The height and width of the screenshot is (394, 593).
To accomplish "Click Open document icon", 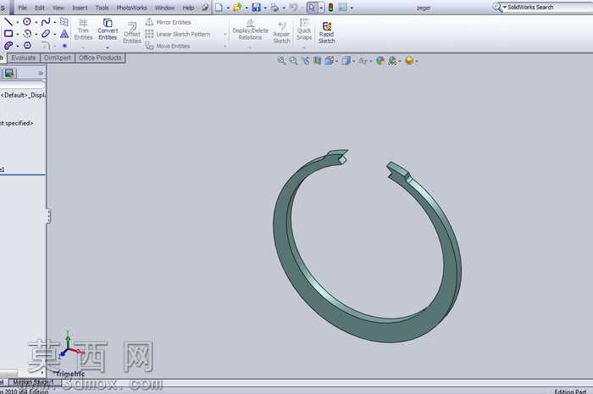I will click(x=237, y=7).
